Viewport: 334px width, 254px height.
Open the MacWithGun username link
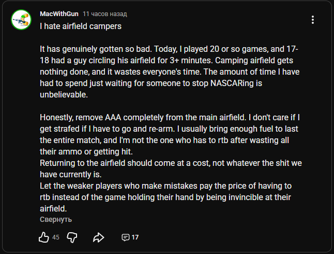click(59, 13)
